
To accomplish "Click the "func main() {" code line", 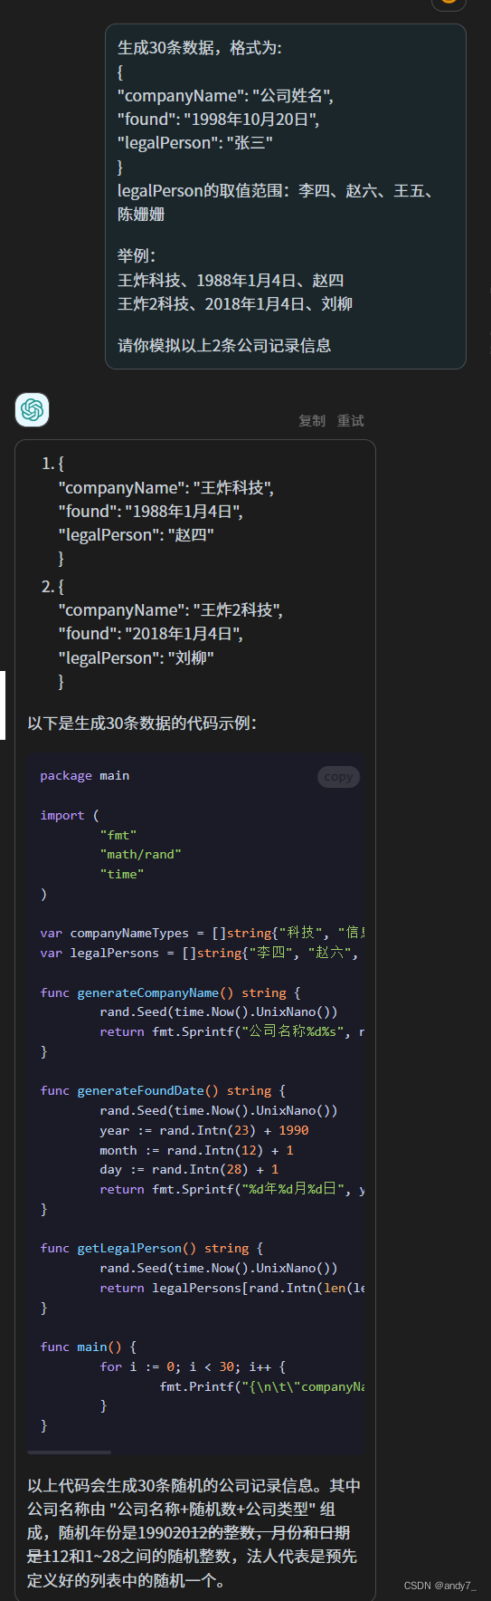I will point(89,1347).
